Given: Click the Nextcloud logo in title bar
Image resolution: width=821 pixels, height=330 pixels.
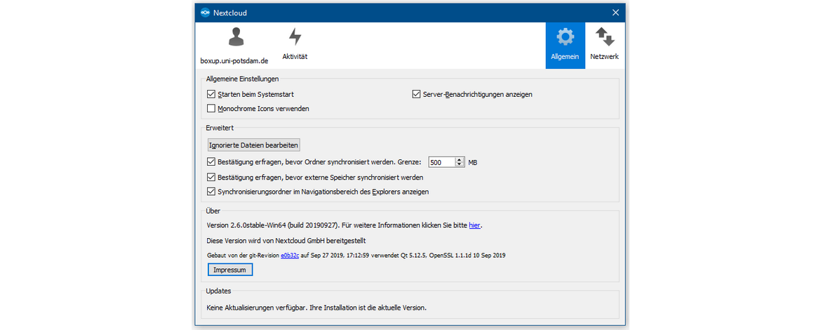Looking at the screenshot, I should tap(205, 13).
